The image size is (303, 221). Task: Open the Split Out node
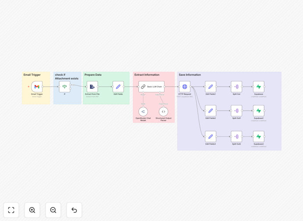tap(236, 87)
